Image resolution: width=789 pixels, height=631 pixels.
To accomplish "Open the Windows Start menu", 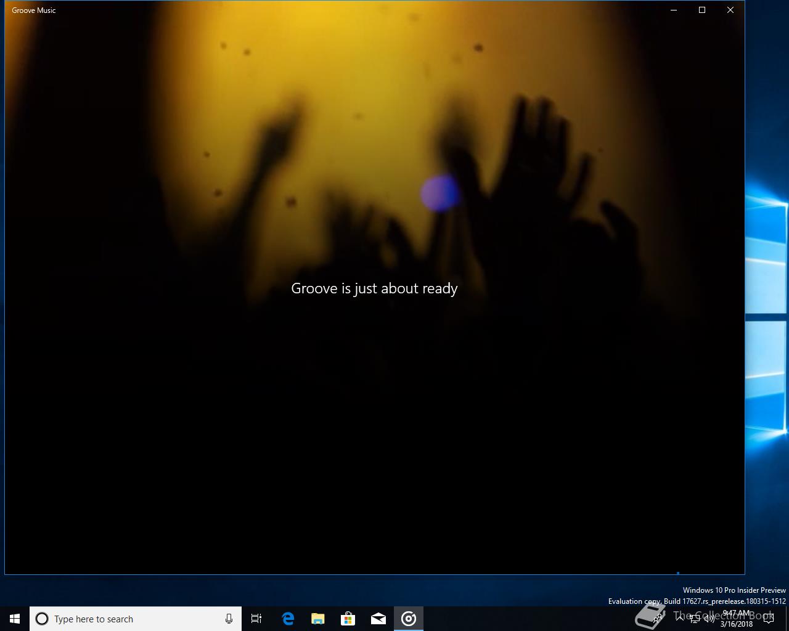I will [x=15, y=619].
